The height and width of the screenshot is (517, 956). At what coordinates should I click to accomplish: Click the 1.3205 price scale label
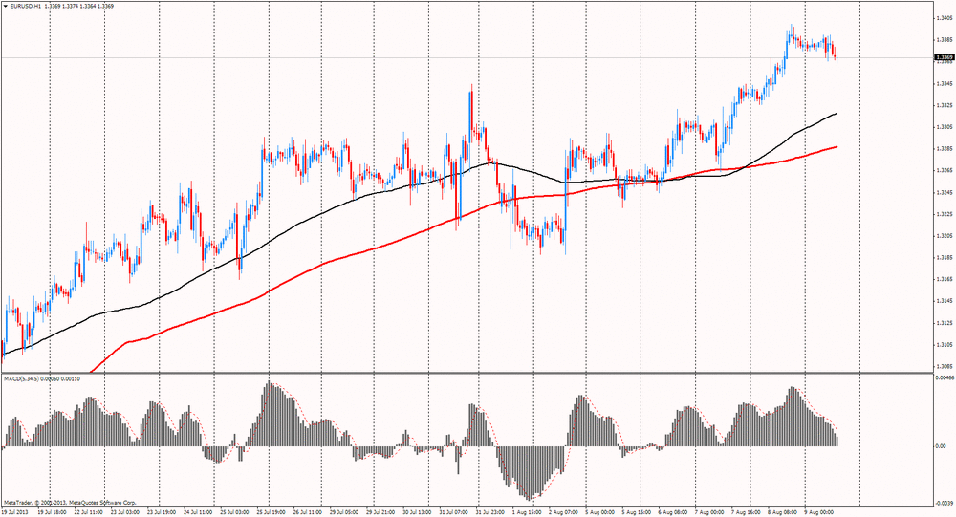coord(944,236)
